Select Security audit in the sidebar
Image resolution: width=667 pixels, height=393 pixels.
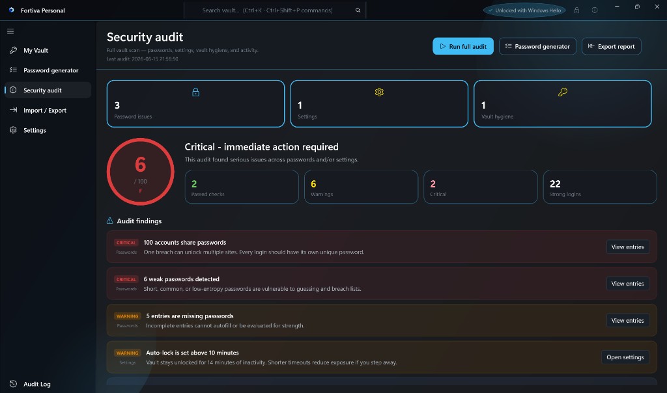point(48,90)
